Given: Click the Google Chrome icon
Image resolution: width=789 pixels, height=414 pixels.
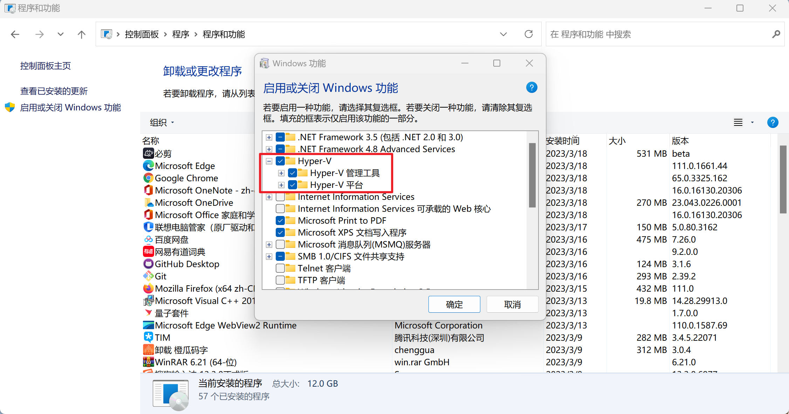Looking at the screenshot, I should click(x=149, y=178).
